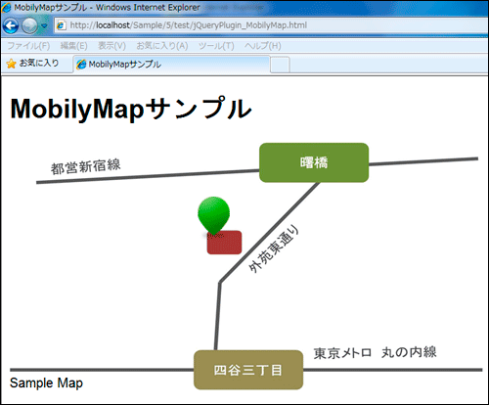Open the ヘルプ(H) menu
489x405 pixels.
pyautogui.click(x=263, y=46)
